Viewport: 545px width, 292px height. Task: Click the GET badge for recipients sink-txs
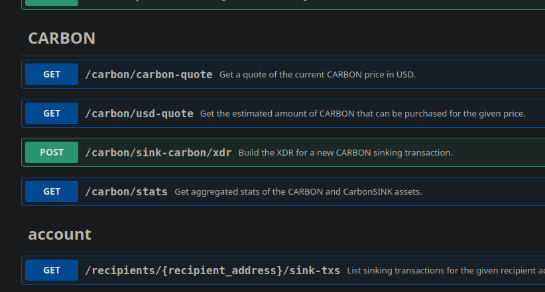52,270
